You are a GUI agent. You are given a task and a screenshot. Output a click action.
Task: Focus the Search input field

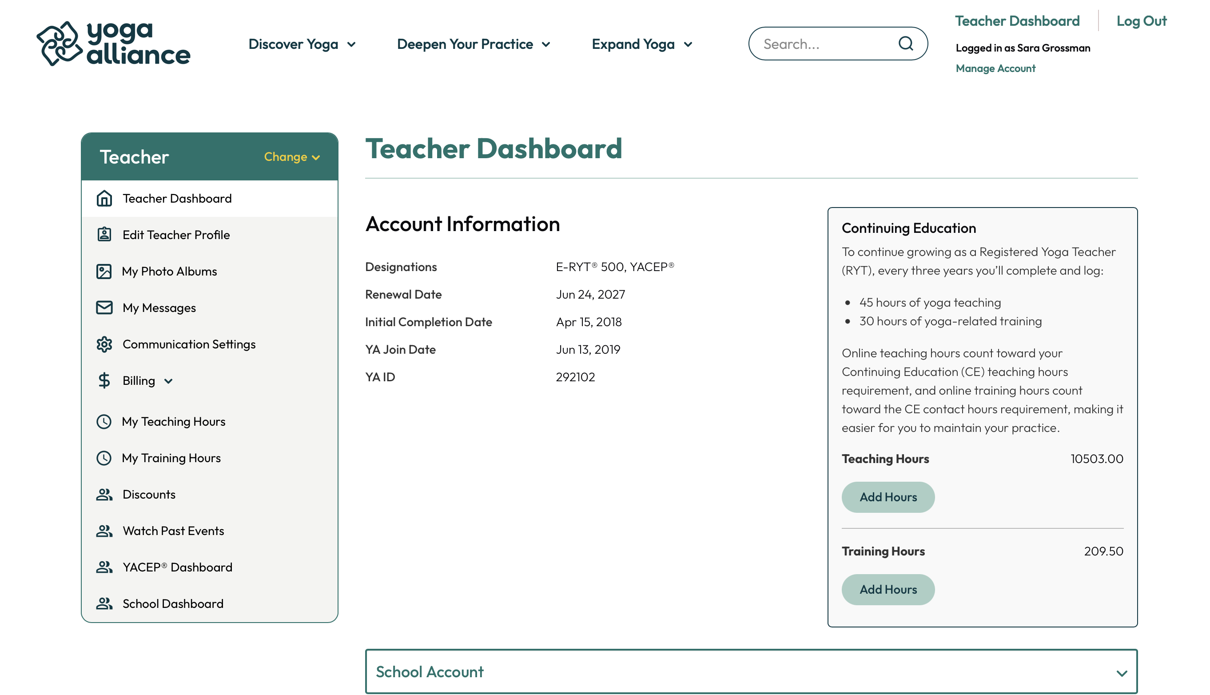838,44
